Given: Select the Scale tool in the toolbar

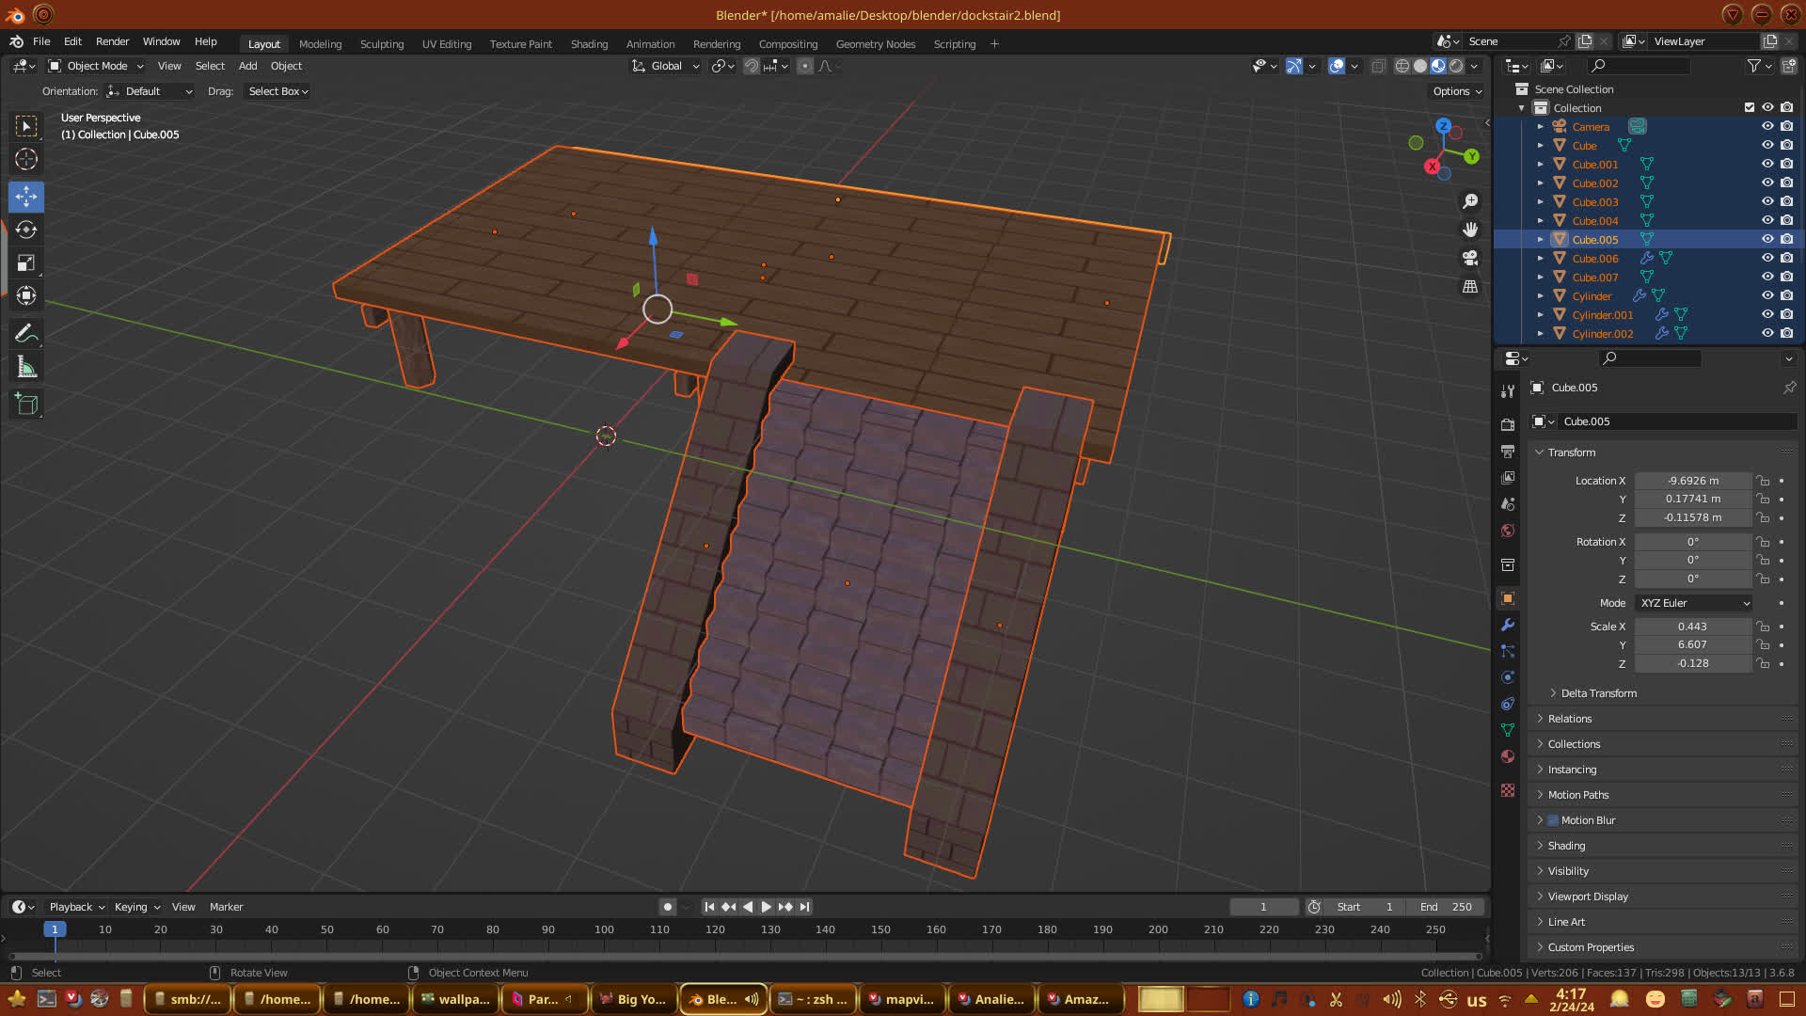Looking at the screenshot, I should pyautogui.click(x=26, y=263).
